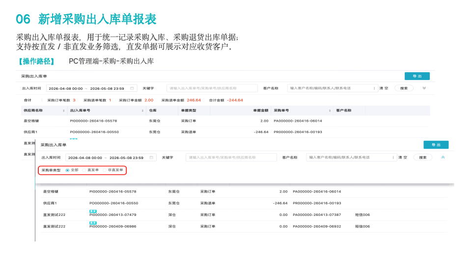The width and height of the screenshot is (471, 265).
Task: Click 导出 button in background 采购出入库单 panel
Action: (x=417, y=76)
